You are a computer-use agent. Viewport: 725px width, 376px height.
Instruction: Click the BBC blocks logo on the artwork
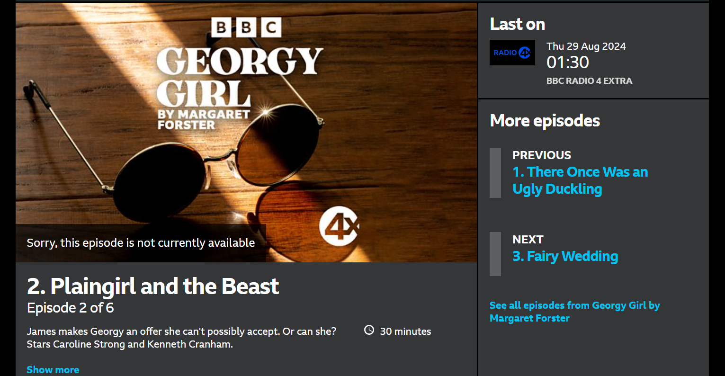(x=246, y=27)
